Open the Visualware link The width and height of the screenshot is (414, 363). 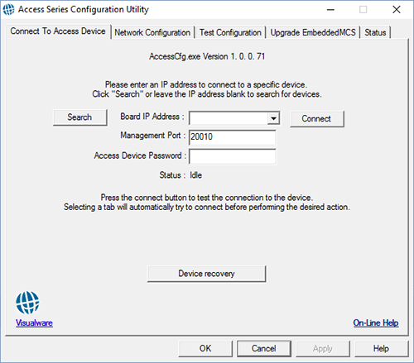(34, 322)
